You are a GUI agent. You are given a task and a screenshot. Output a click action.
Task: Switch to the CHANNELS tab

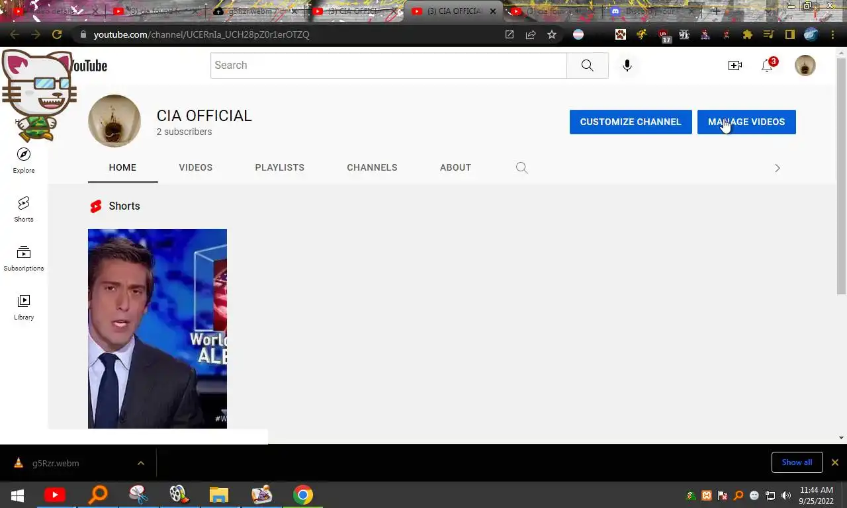(x=372, y=167)
